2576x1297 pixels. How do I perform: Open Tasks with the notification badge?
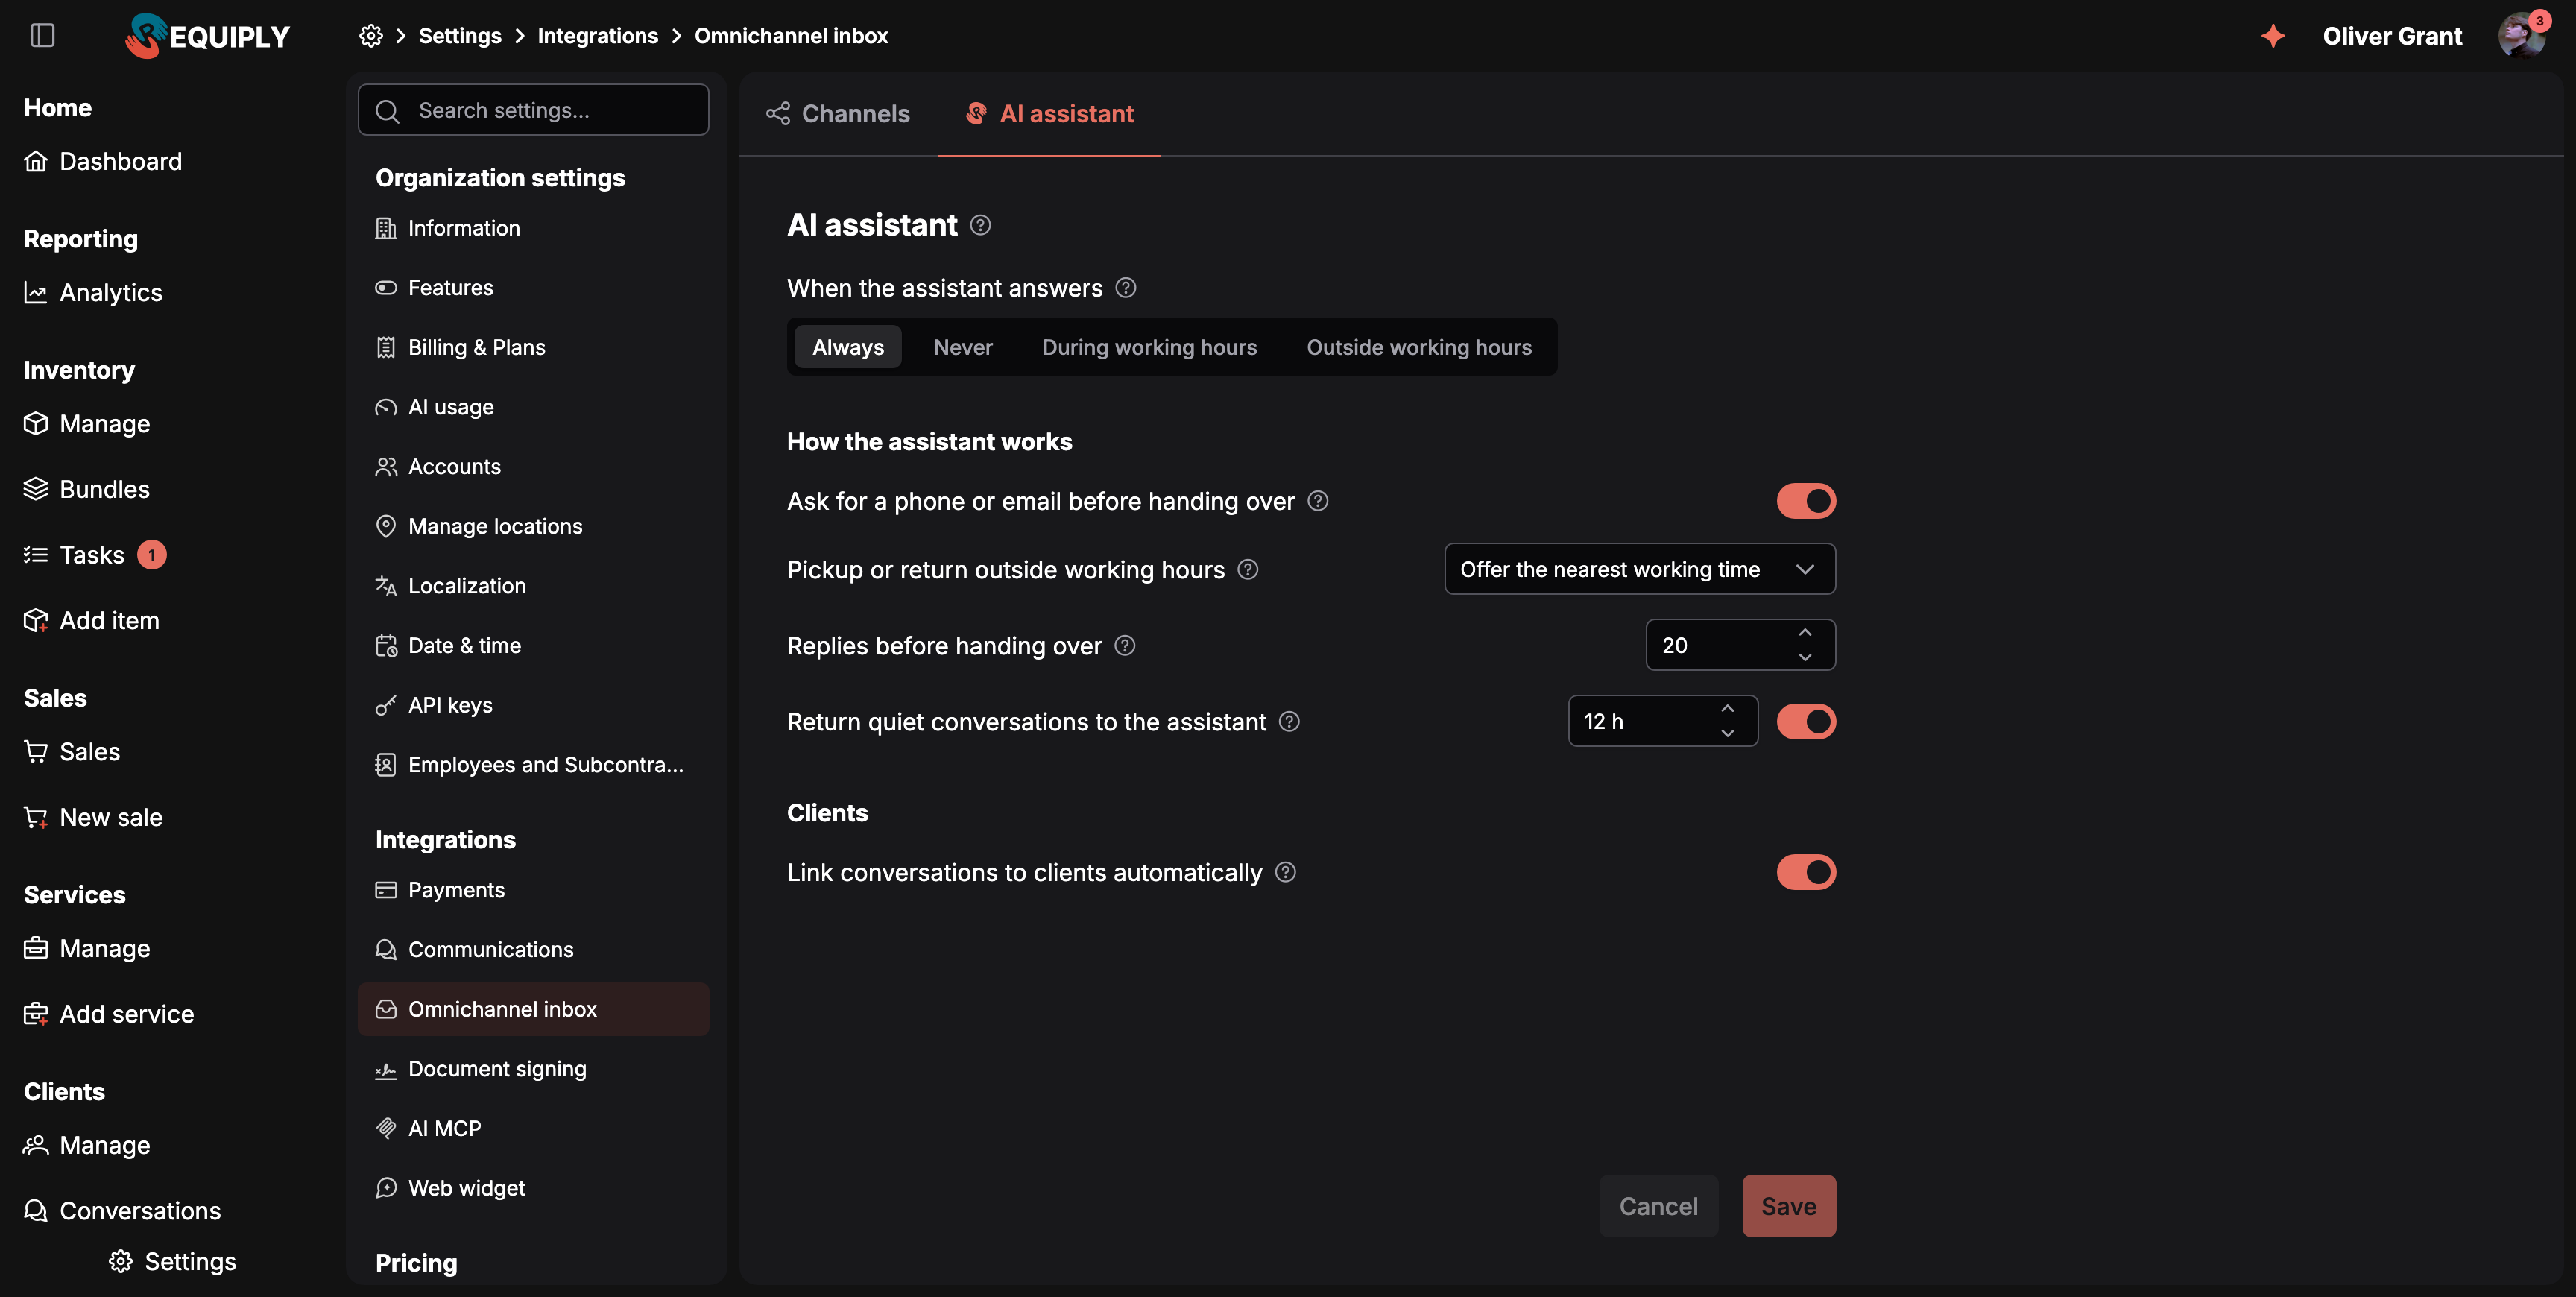(95, 555)
